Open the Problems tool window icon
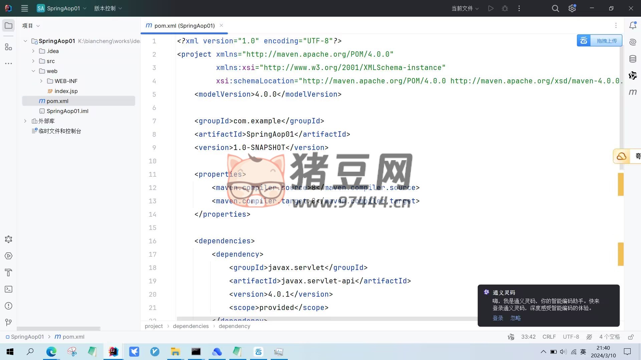The image size is (641, 360). click(9, 306)
